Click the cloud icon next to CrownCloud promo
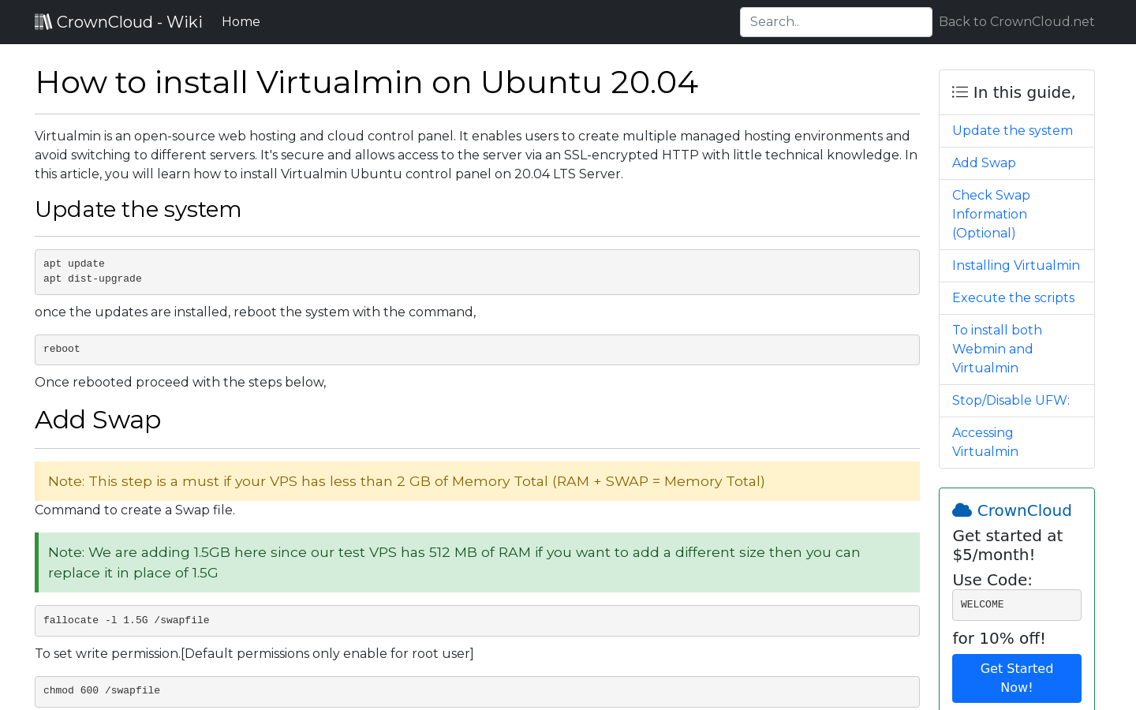1136x710 pixels. click(962, 509)
